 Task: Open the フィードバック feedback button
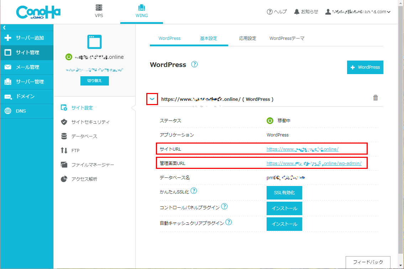368,262
